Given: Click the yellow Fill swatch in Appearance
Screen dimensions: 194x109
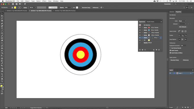Looking at the screenshot, I should click(x=149, y=40).
